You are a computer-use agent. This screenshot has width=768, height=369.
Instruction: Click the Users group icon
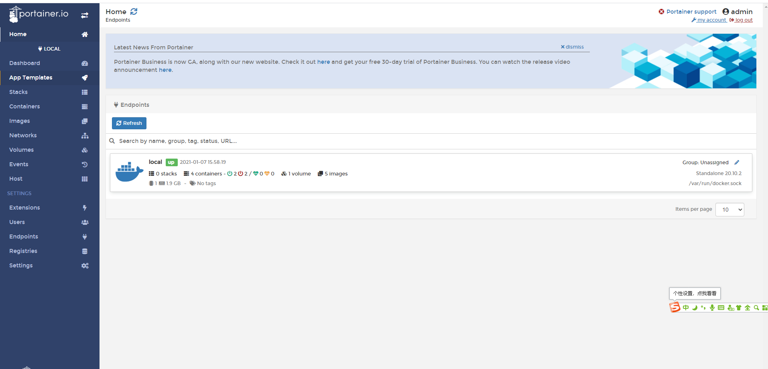coord(85,222)
